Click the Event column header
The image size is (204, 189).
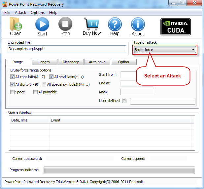(x=120, y=120)
